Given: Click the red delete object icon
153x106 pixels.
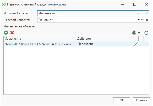Looking at the screenshot, I should (x=12, y=33).
